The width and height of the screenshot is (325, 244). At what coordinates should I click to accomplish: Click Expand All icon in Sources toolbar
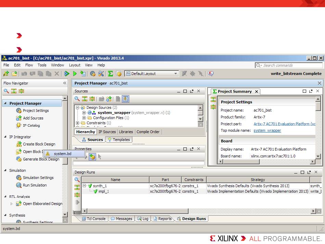(92, 99)
